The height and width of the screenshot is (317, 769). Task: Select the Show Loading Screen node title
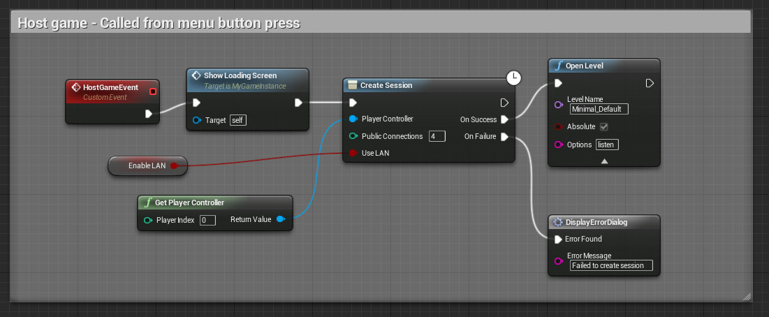coord(240,75)
